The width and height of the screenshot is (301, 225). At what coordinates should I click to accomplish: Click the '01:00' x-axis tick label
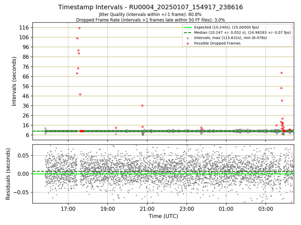(226, 208)
